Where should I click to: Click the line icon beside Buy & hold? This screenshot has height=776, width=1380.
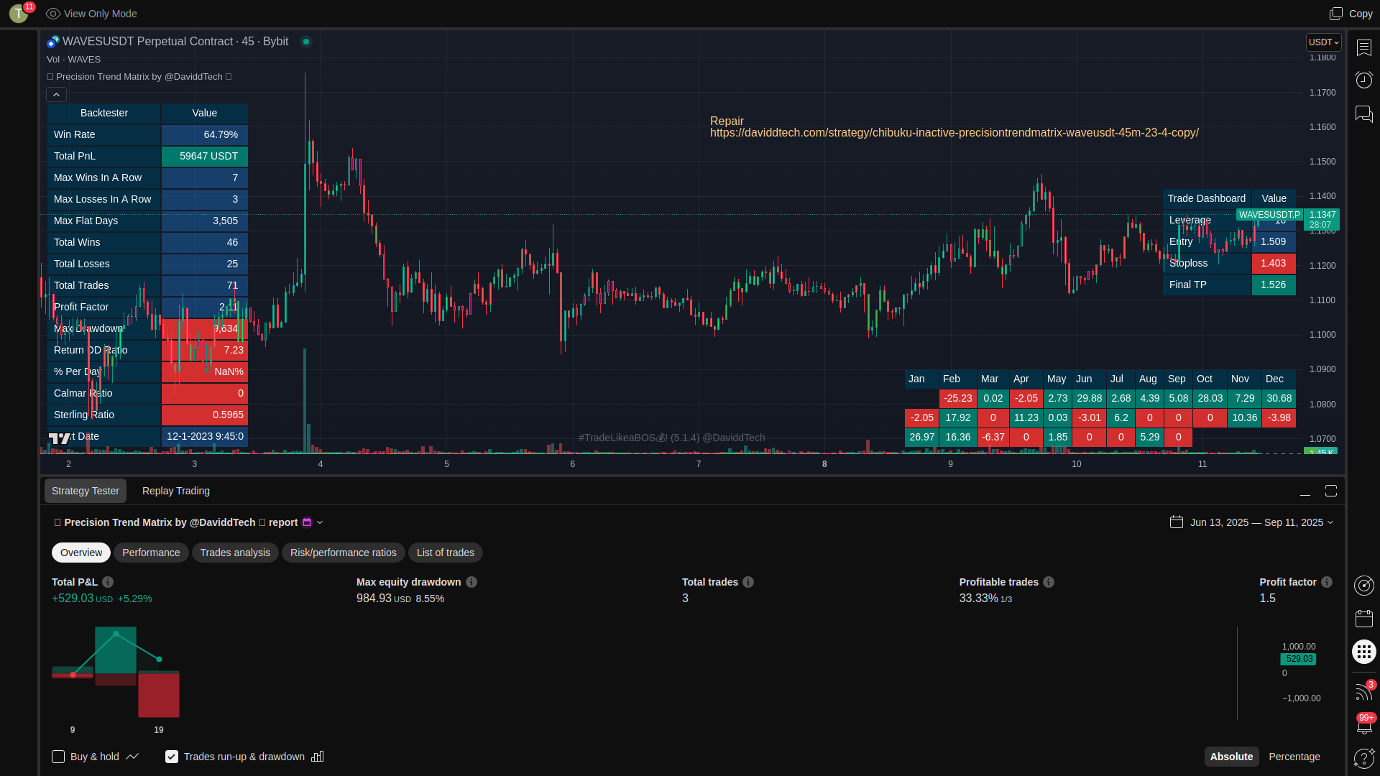tap(132, 757)
